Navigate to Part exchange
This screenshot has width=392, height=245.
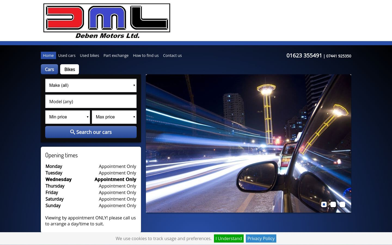pos(116,56)
